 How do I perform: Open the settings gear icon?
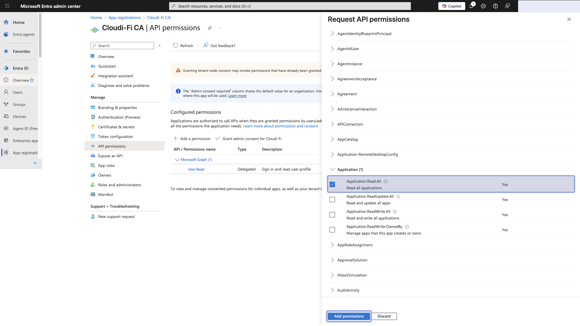pos(483,6)
